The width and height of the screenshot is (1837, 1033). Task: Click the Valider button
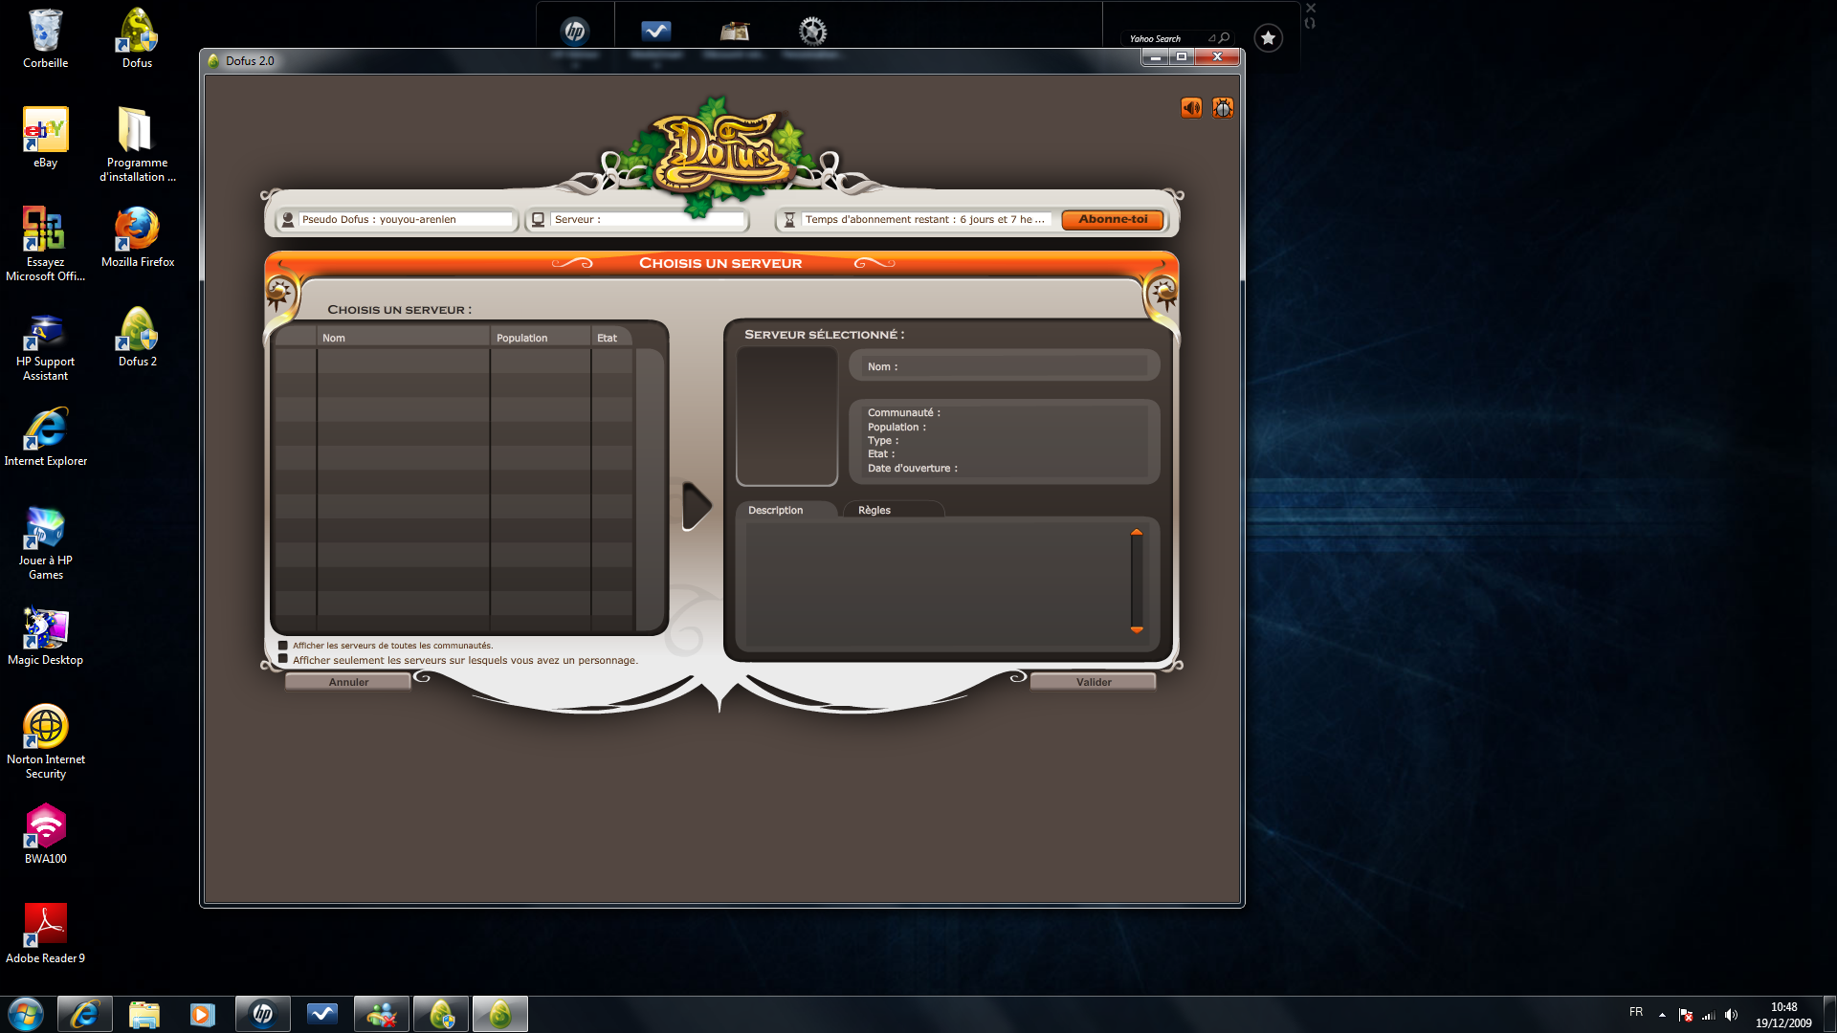tap(1094, 682)
